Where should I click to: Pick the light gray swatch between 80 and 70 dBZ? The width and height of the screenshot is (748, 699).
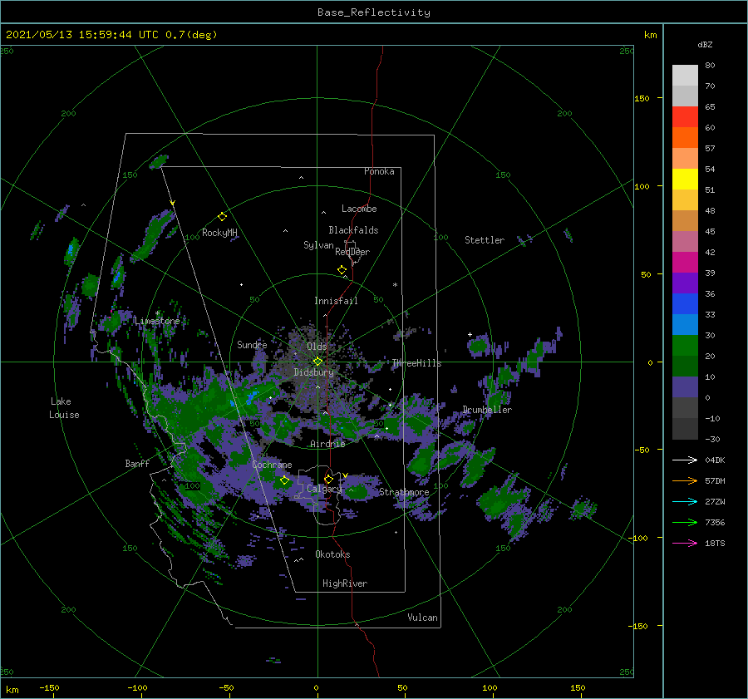tap(685, 75)
